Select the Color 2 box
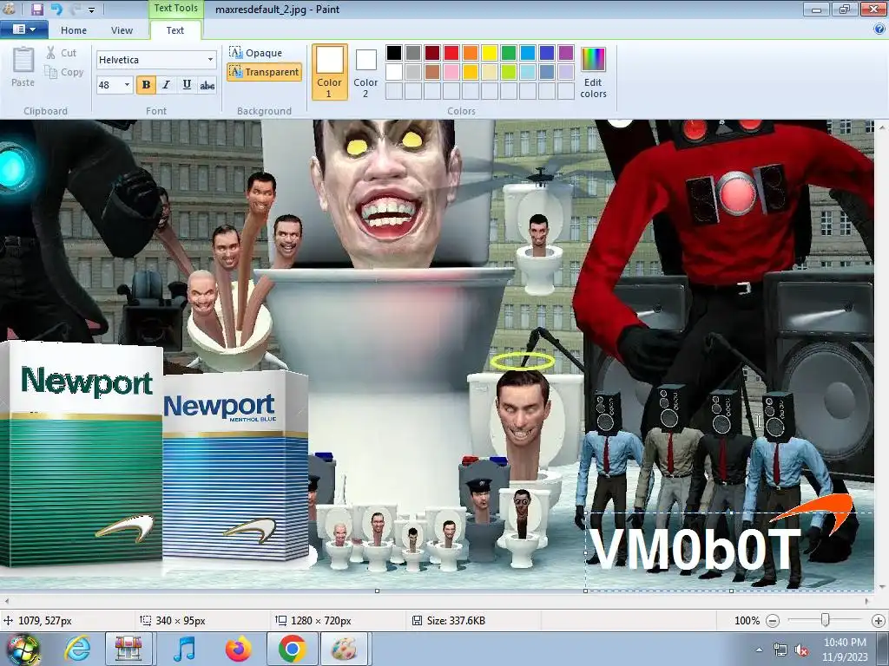Screen dimensions: 889x666 tap(365, 72)
